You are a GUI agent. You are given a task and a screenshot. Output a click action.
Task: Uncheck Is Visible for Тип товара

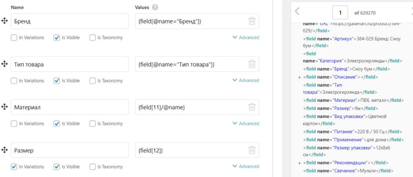[x=57, y=81]
